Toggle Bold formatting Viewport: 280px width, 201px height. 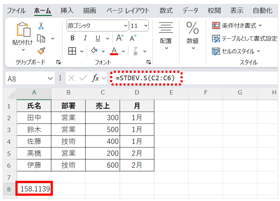[73, 38]
